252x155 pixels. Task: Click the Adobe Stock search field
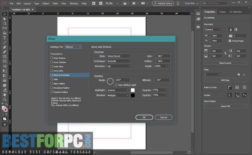pyautogui.click(x=215, y=3)
